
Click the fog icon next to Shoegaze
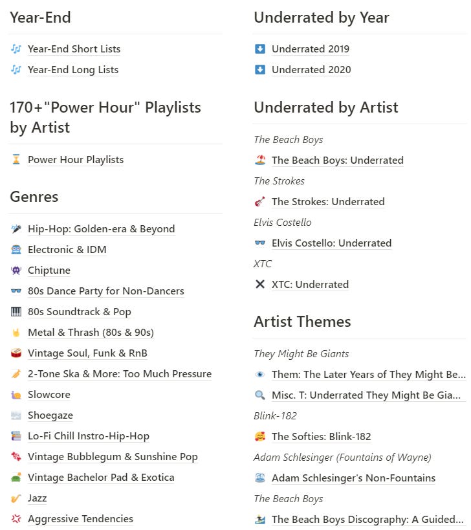tap(16, 415)
